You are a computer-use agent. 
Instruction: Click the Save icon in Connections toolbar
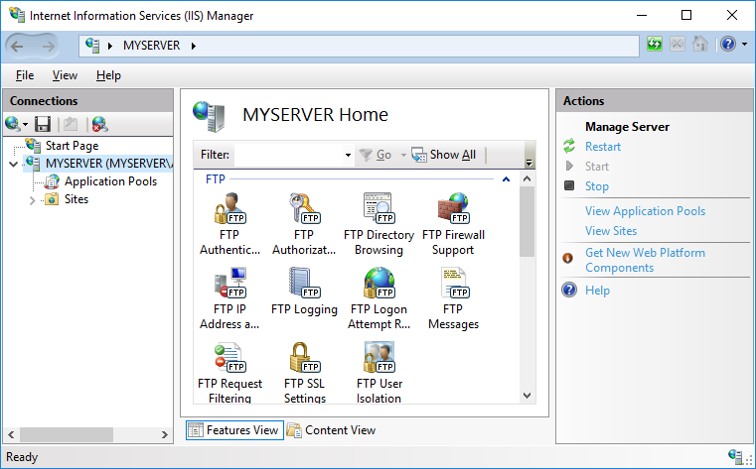tap(43, 124)
